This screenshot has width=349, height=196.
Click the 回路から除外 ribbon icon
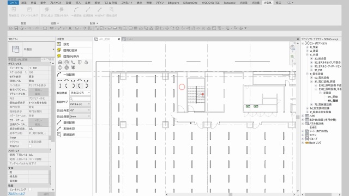[62, 10]
